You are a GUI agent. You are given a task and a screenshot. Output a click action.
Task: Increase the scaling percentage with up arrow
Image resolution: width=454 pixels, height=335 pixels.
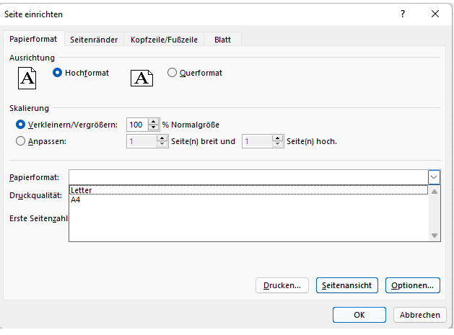(154, 122)
